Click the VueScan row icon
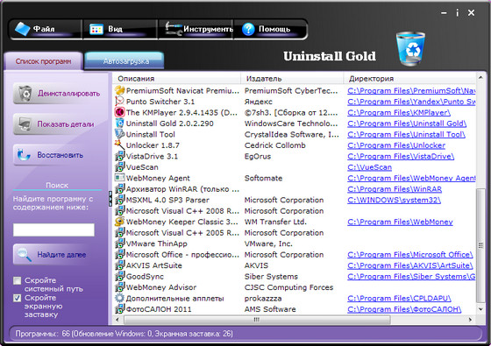The image size is (491, 346). [x=119, y=166]
